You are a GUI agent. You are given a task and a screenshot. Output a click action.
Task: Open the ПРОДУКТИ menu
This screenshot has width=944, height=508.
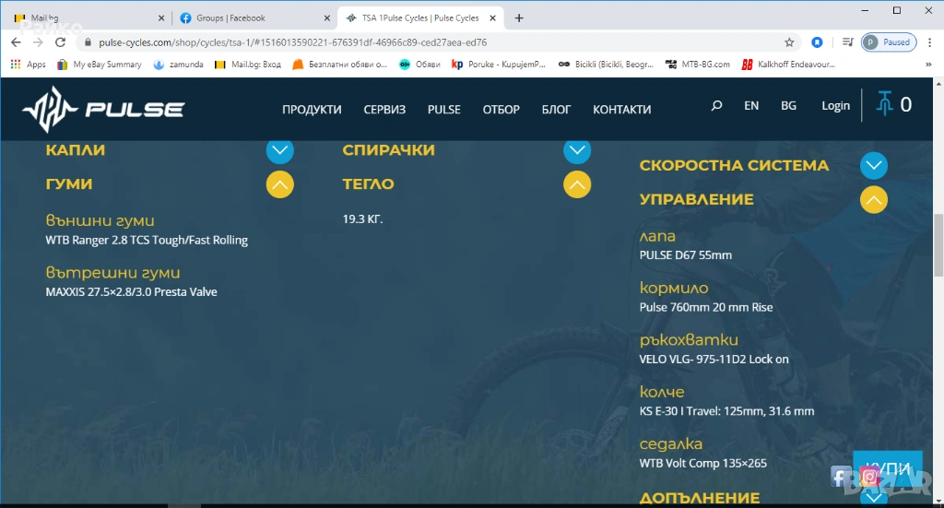312,110
